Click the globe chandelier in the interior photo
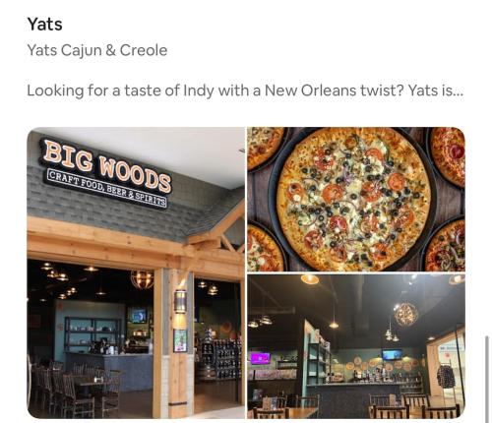The width and height of the screenshot is (492, 423). [x=406, y=315]
